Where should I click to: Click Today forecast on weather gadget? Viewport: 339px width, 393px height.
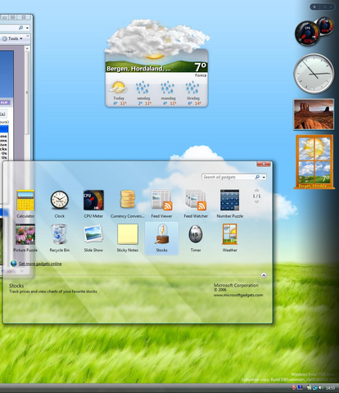coord(119,93)
